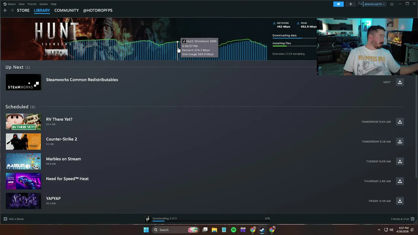Screen dimensions: 418x235
Task: Go forward with the right arrow
Action: coord(12,10)
